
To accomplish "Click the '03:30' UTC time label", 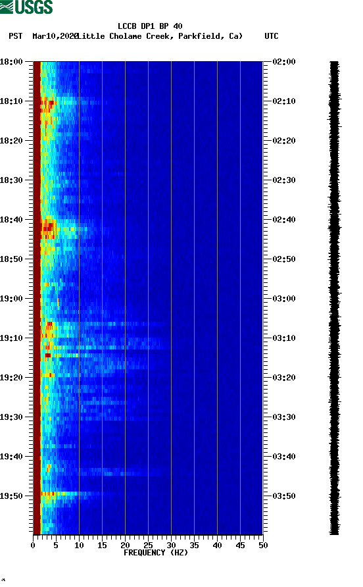I will pos(284,417).
